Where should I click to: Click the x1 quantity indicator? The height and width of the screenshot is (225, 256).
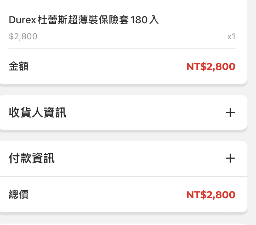point(231,36)
